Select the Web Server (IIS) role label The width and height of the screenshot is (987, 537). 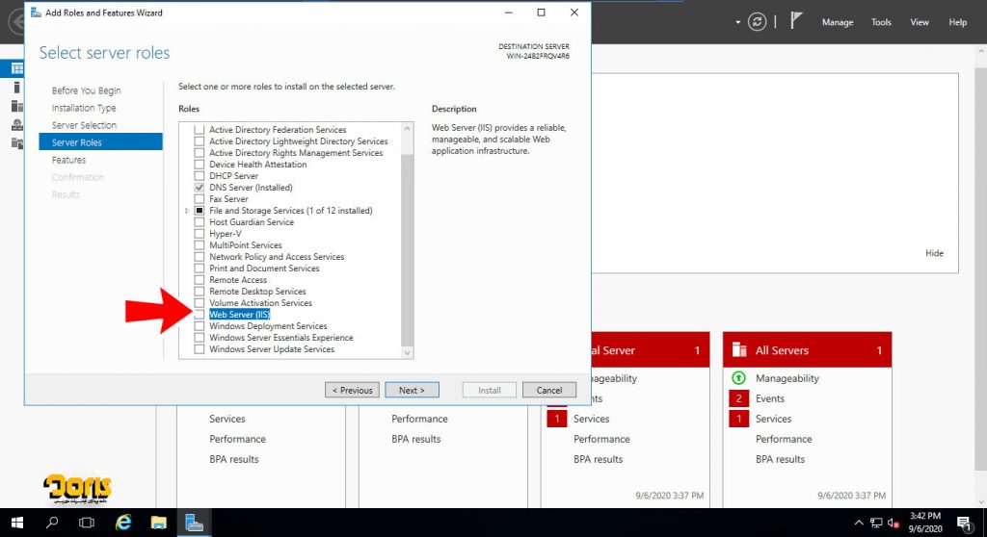[239, 315]
